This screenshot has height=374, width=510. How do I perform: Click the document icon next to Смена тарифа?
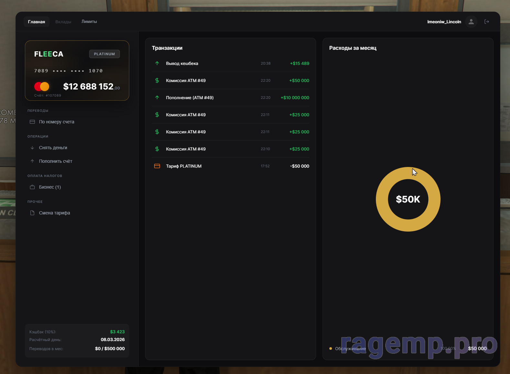point(32,213)
